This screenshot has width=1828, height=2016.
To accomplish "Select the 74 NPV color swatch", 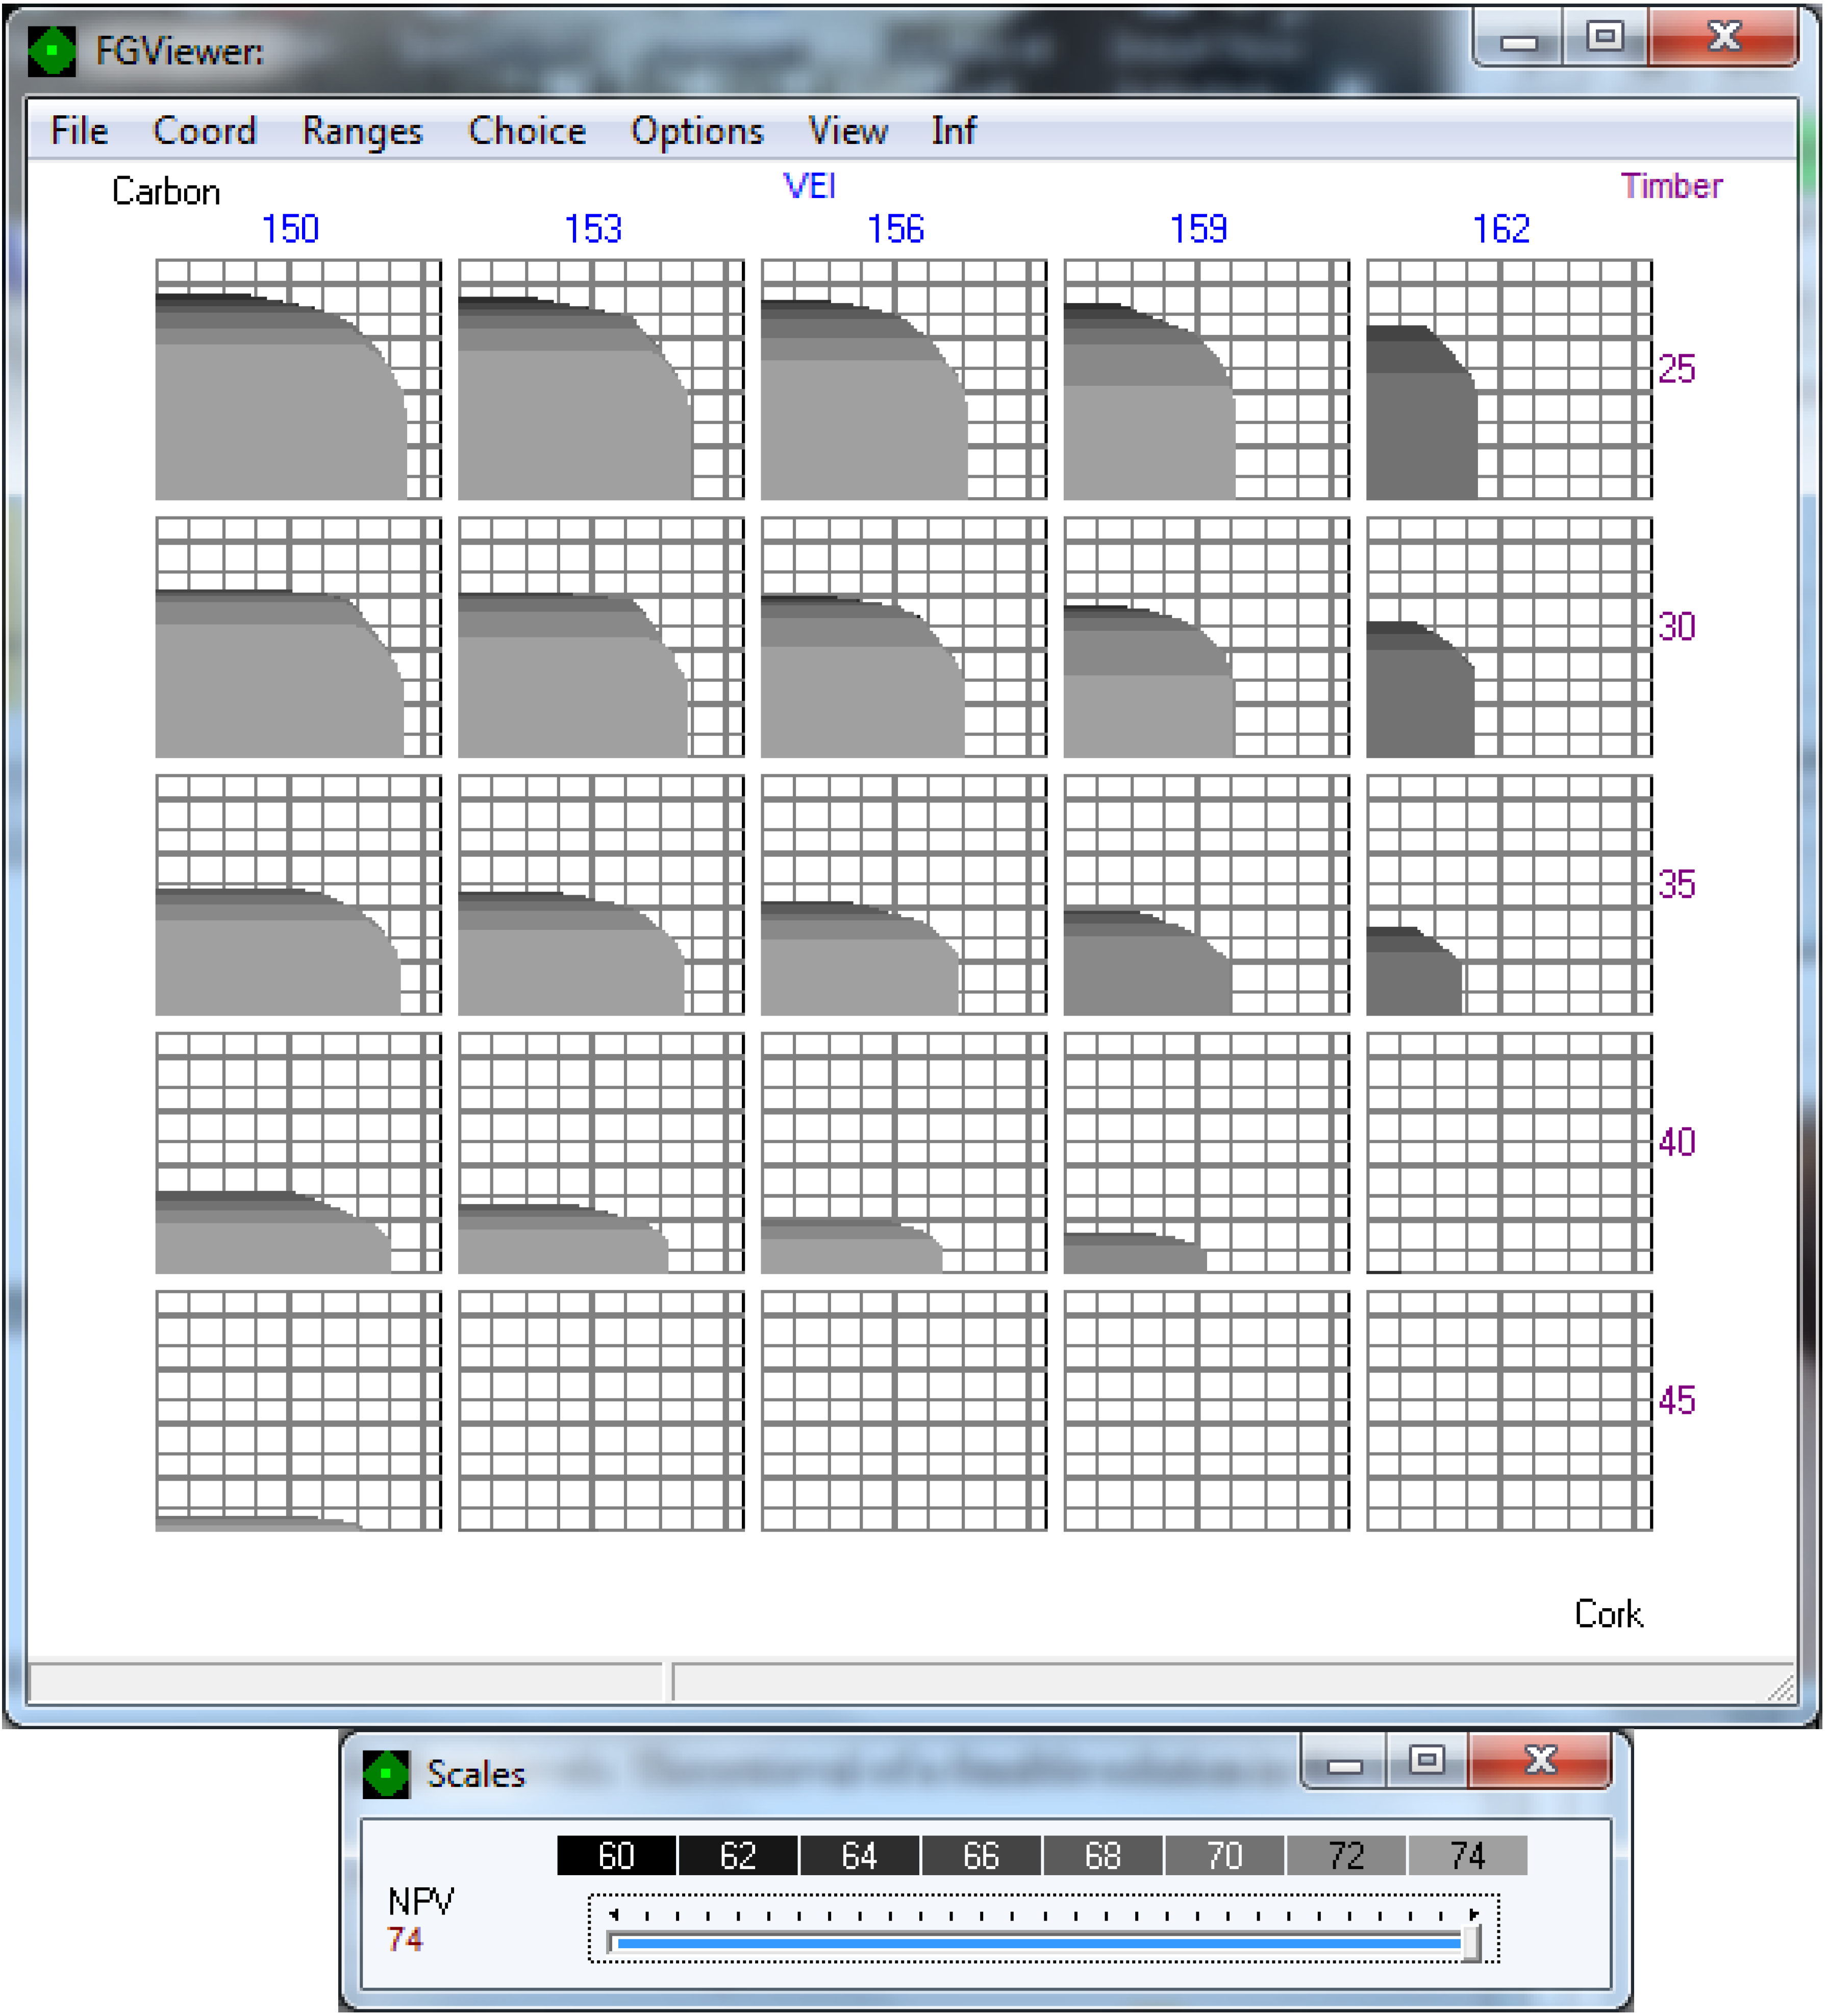I will click(1467, 1856).
